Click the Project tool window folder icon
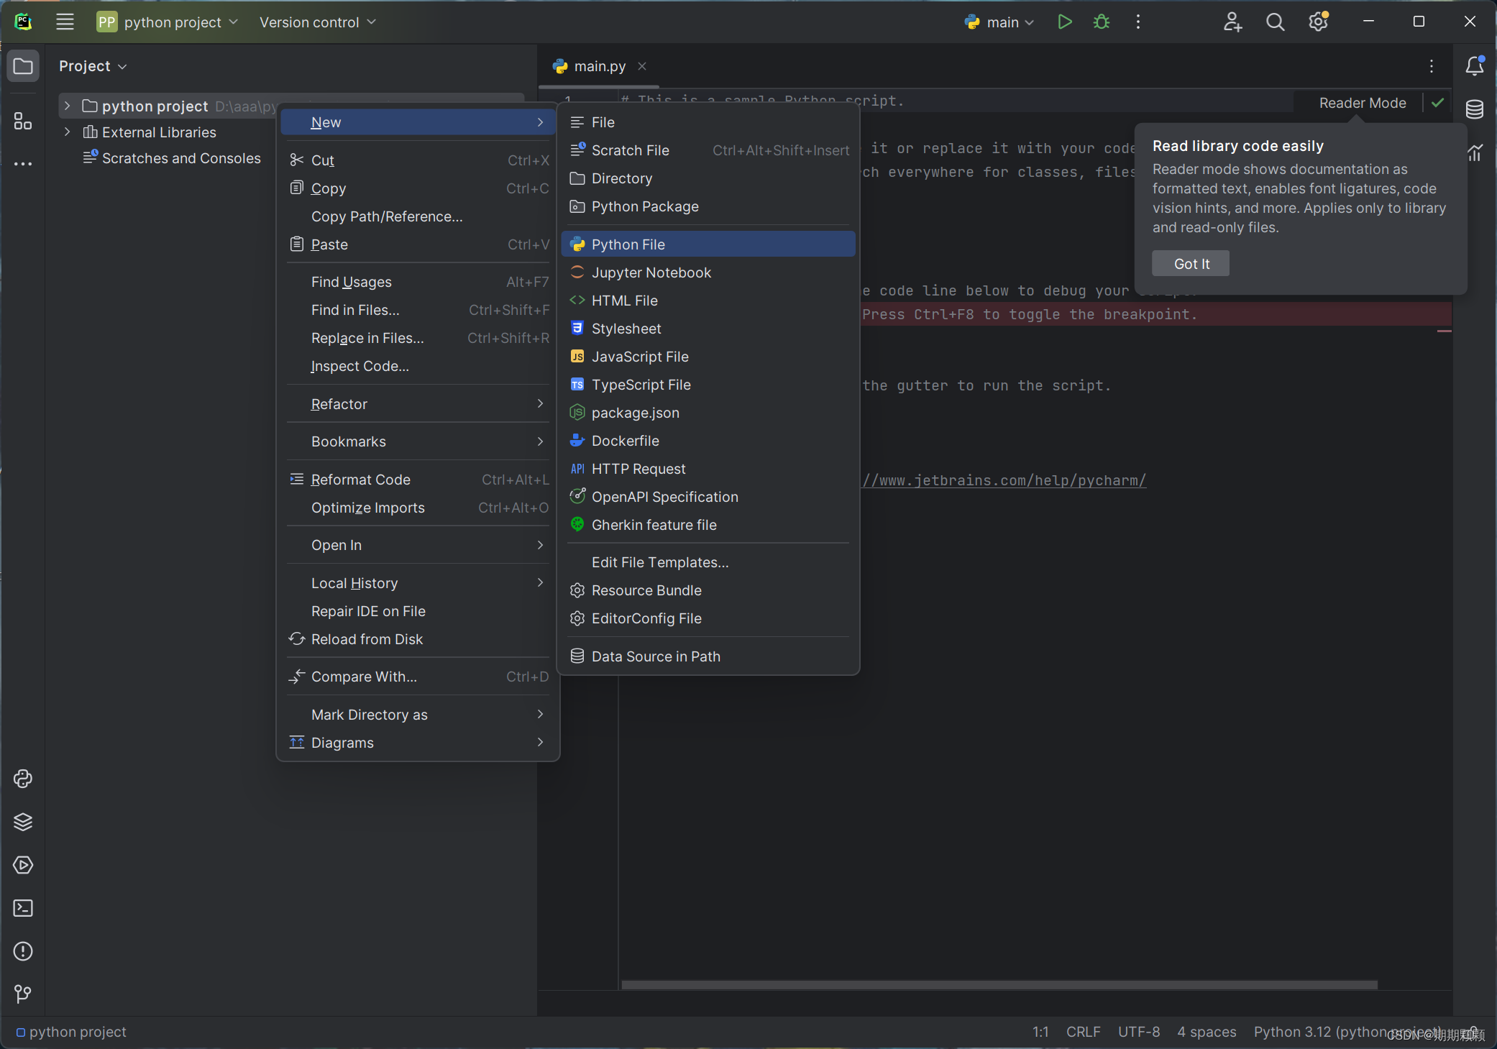Viewport: 1497px width, 1049px height. tap(23, 66)
